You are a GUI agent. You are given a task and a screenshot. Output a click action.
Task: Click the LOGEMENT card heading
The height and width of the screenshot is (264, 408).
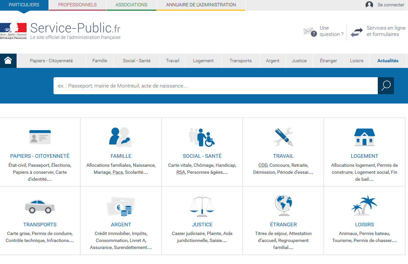coord(364,156)
